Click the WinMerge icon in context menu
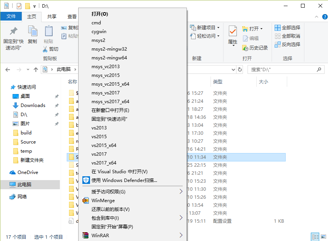 tap(85, 201)
